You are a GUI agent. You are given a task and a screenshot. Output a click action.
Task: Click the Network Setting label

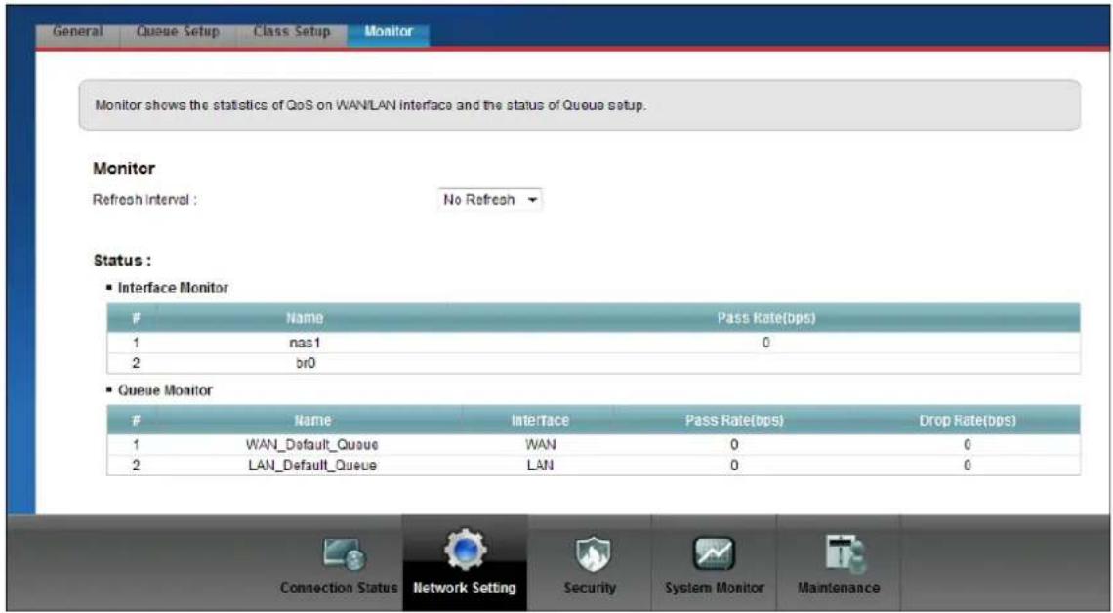point(464,588)
